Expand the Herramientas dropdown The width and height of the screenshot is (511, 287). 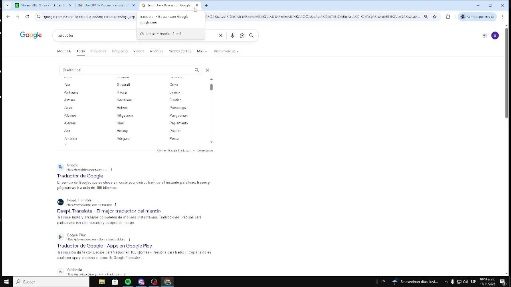226,51
